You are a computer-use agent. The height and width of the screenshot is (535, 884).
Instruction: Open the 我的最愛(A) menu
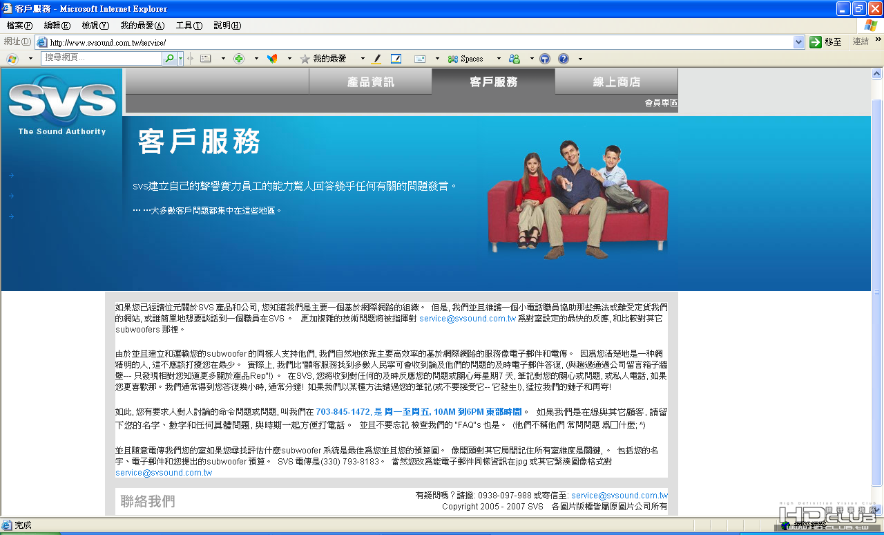[x=142, y=26]
